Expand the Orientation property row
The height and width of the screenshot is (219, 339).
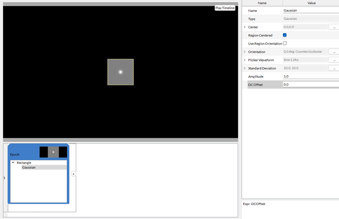244,52
